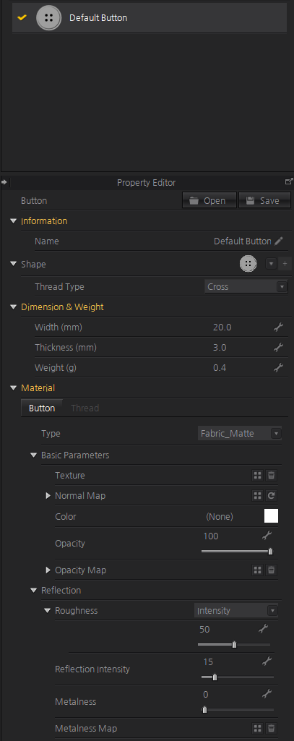Add a new shape with plus icon
This screenshot has height=741, width=294.
[x=284, y=264]
